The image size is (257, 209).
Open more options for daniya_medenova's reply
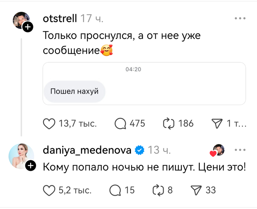[240, 150]
